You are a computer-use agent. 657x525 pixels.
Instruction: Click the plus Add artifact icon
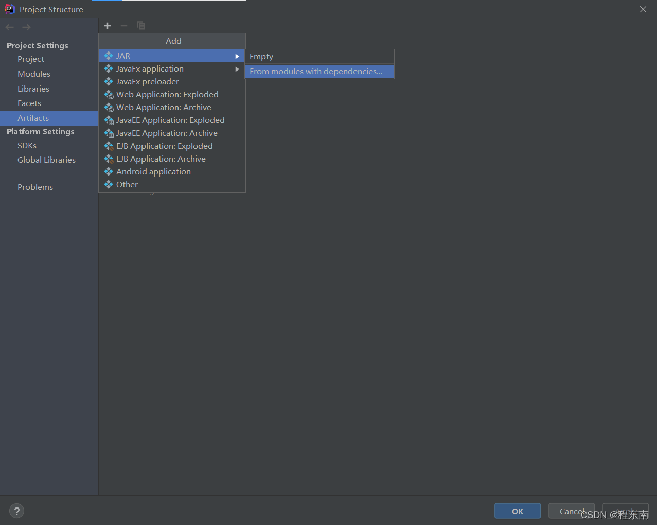(108, 26)
